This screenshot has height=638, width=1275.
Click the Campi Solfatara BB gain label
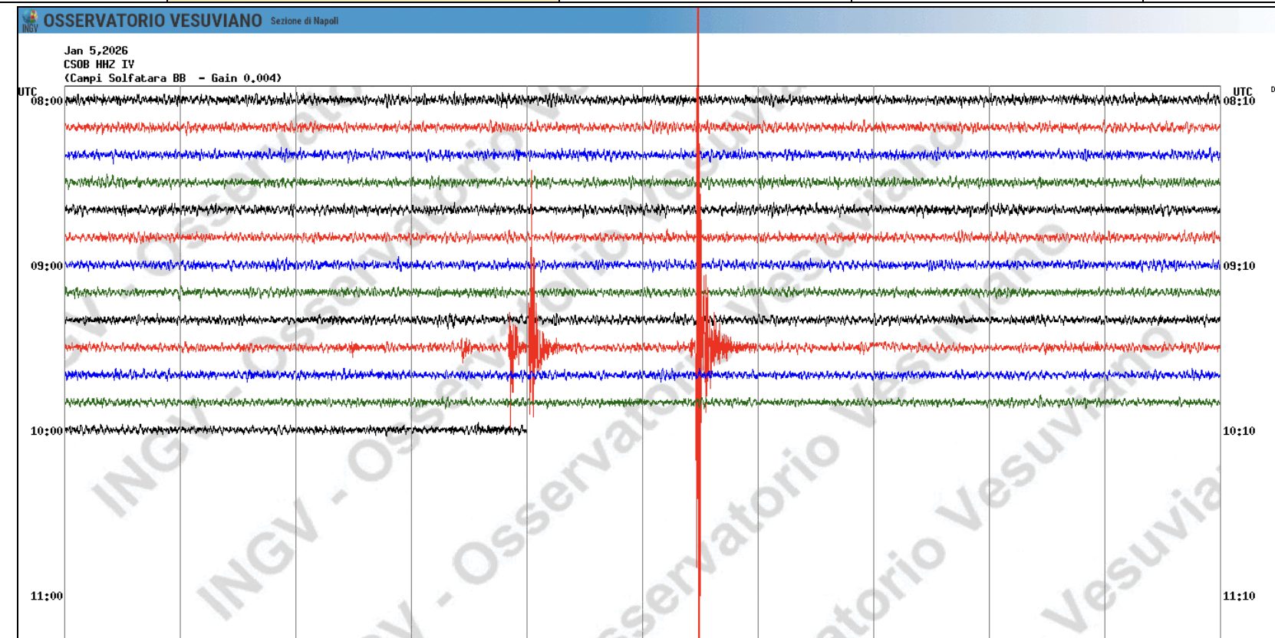[x=173, y=78]
